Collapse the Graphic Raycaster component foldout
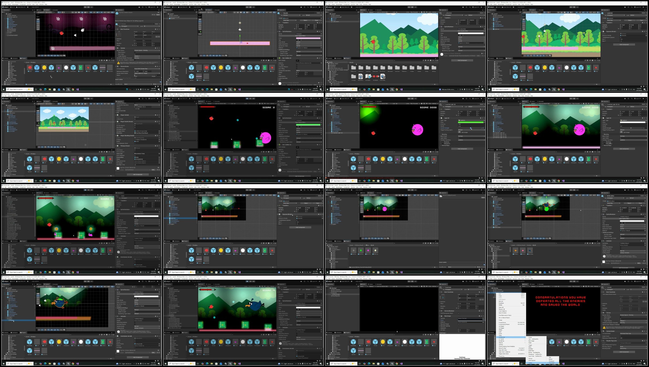The width and height of the screenshot is (649, 367). pos(601,341)
